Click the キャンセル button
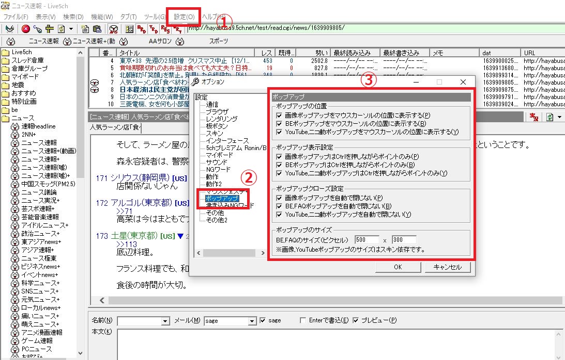 [x=447, y=267]
